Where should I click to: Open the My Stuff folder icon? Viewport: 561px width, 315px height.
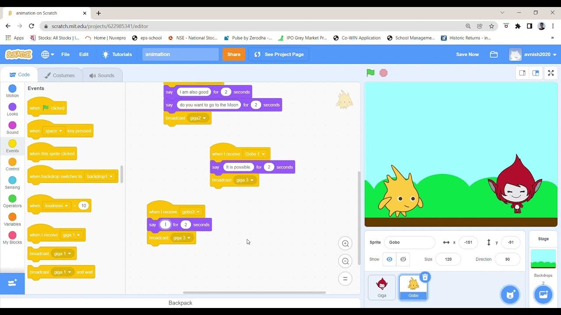494,54
